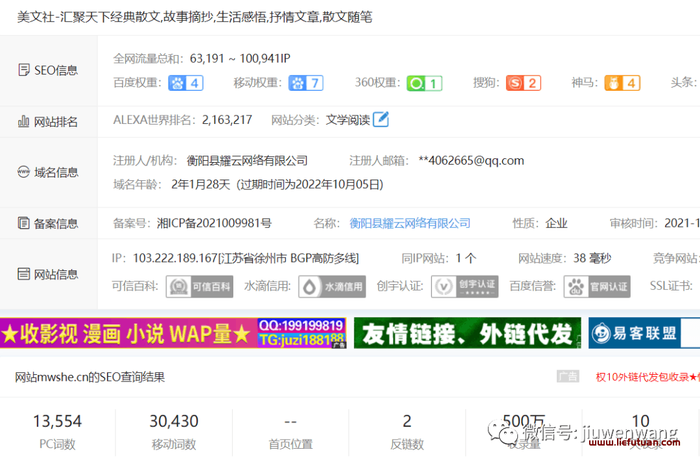Click the 百度官网认证 badge
The image size is (700, 465).
(596, 286)
